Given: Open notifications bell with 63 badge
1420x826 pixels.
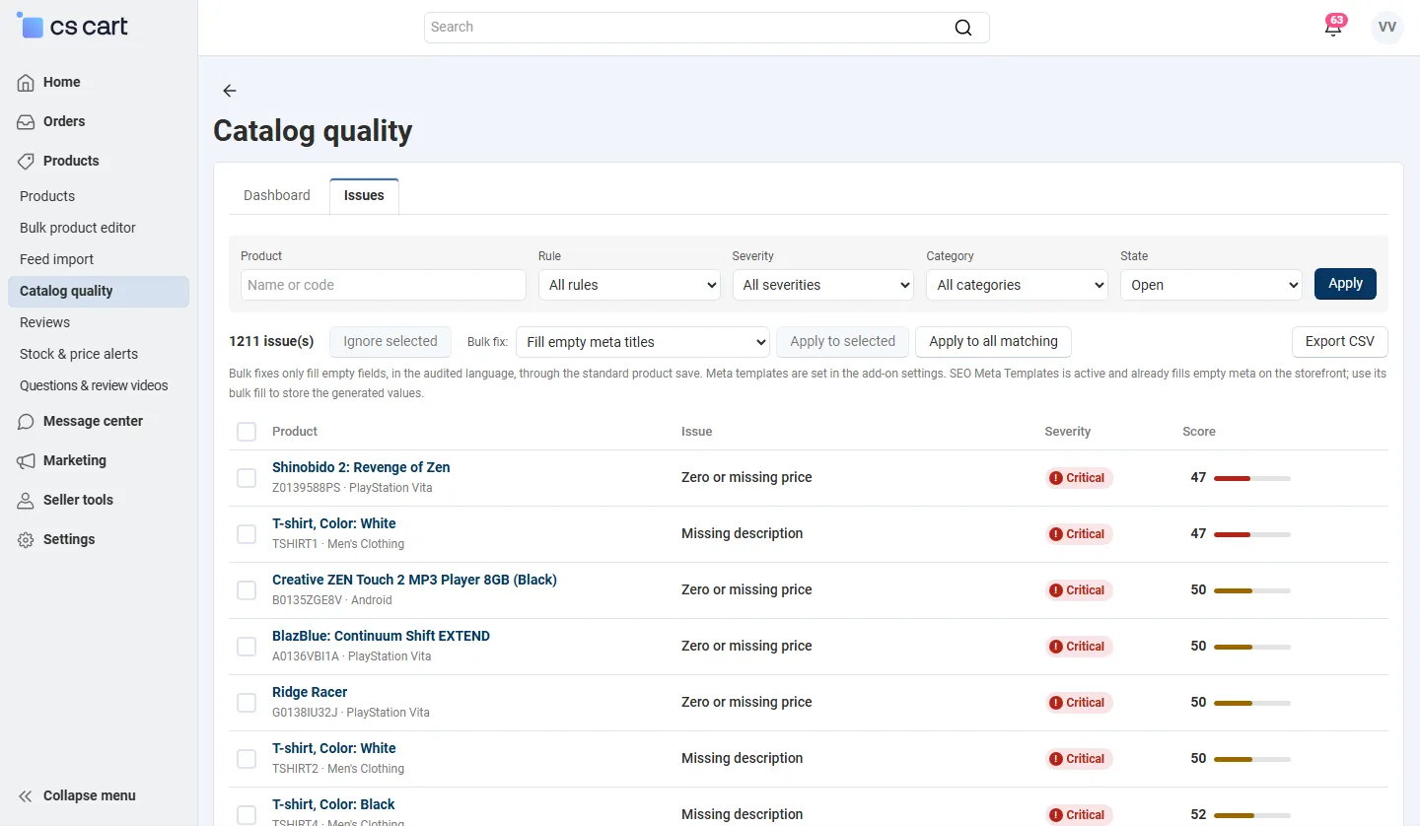Looking at the screenshot, I should pyautogui.click(x=1333, y=27).
